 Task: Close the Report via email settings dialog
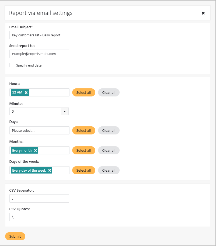click(203, 13)
